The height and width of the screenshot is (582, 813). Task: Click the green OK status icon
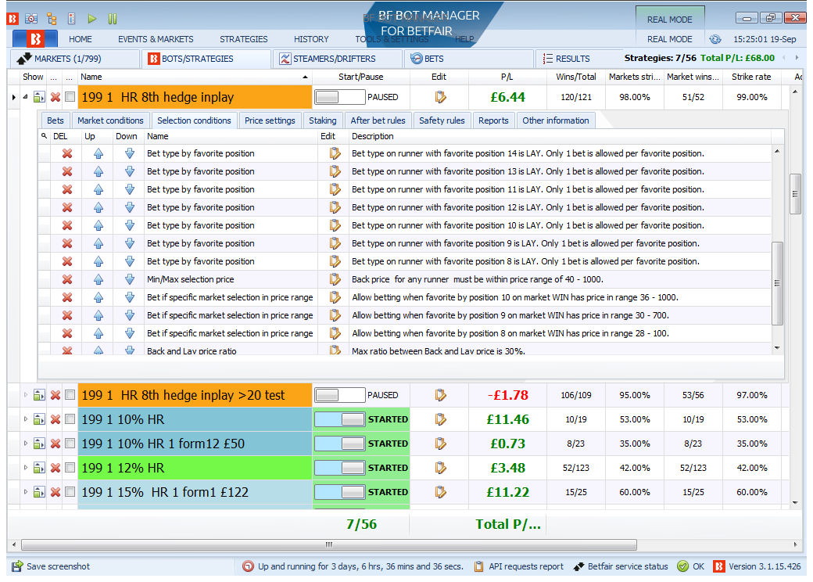click(683, 566)
